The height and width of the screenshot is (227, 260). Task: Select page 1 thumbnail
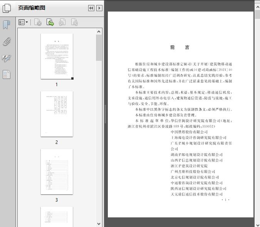[57, 56]
